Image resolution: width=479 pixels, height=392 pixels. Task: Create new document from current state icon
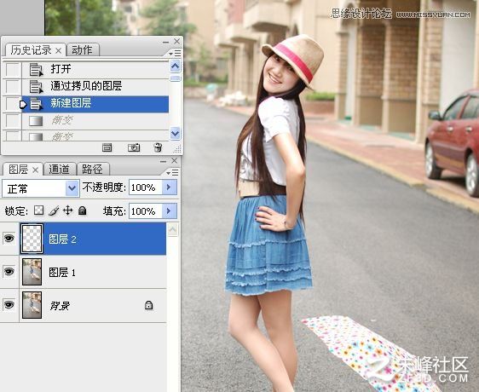point(107,148)
